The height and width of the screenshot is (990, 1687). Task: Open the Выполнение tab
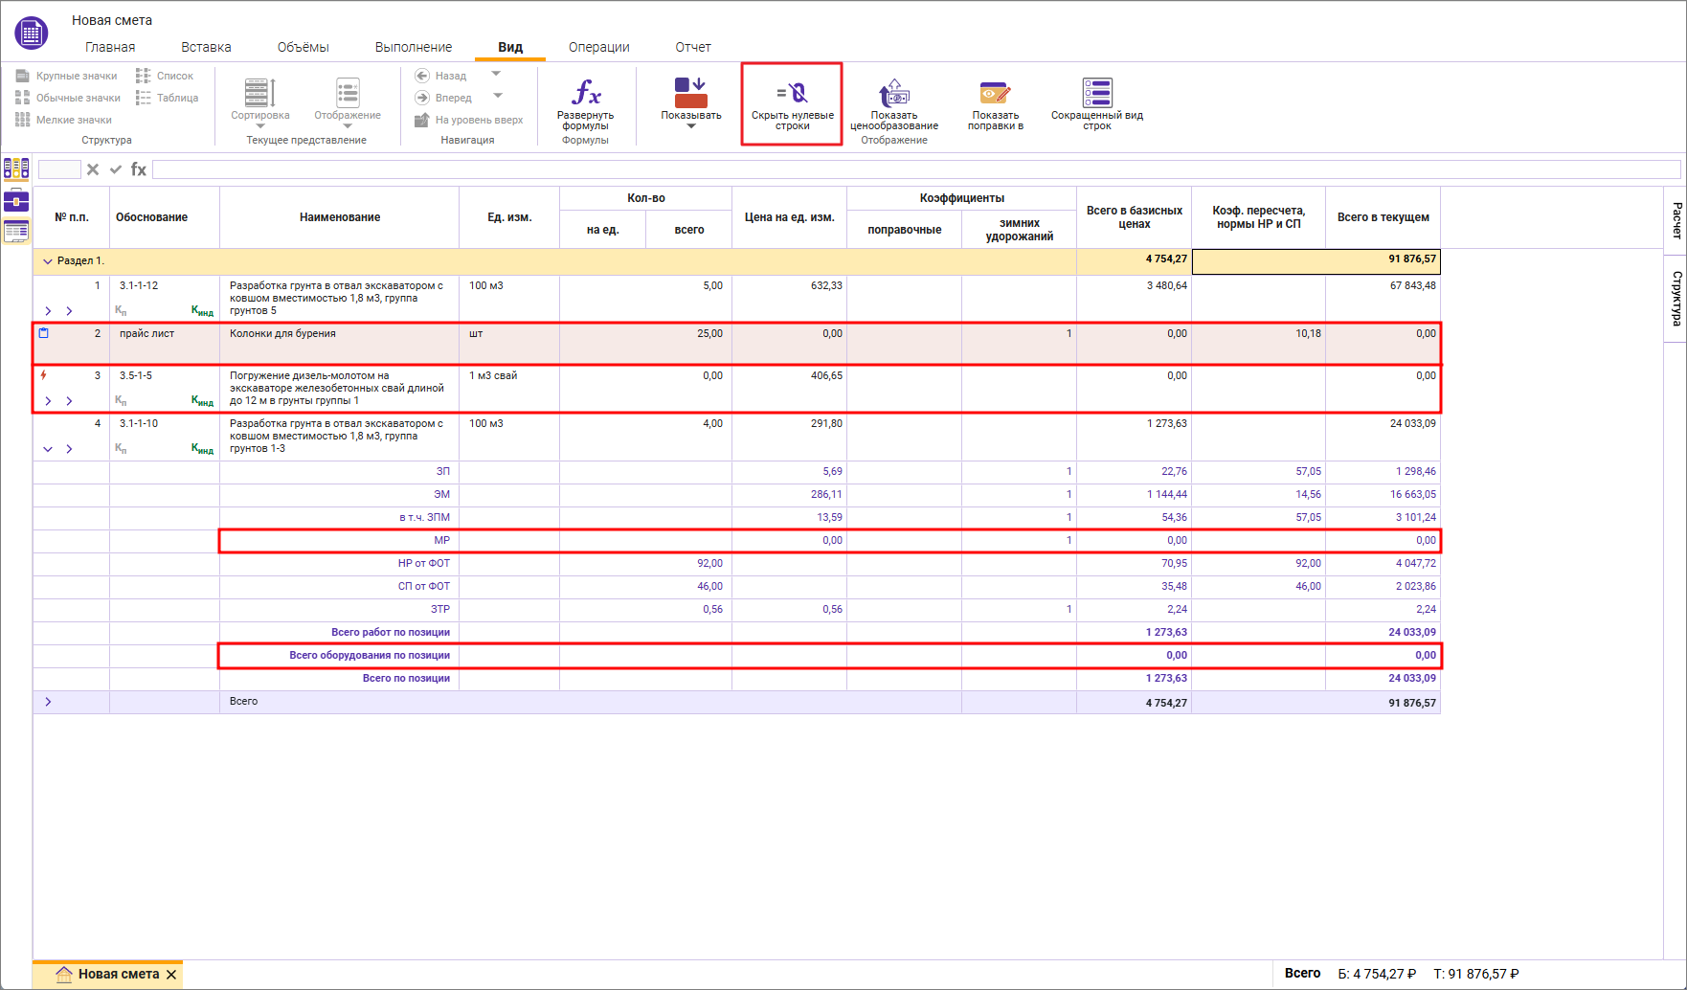[x=414, y=47]
